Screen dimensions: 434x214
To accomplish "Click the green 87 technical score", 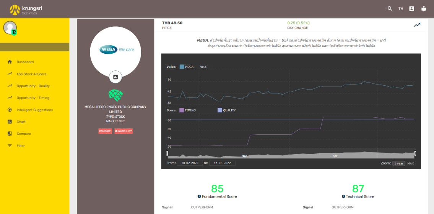I will tap(358, 188).
